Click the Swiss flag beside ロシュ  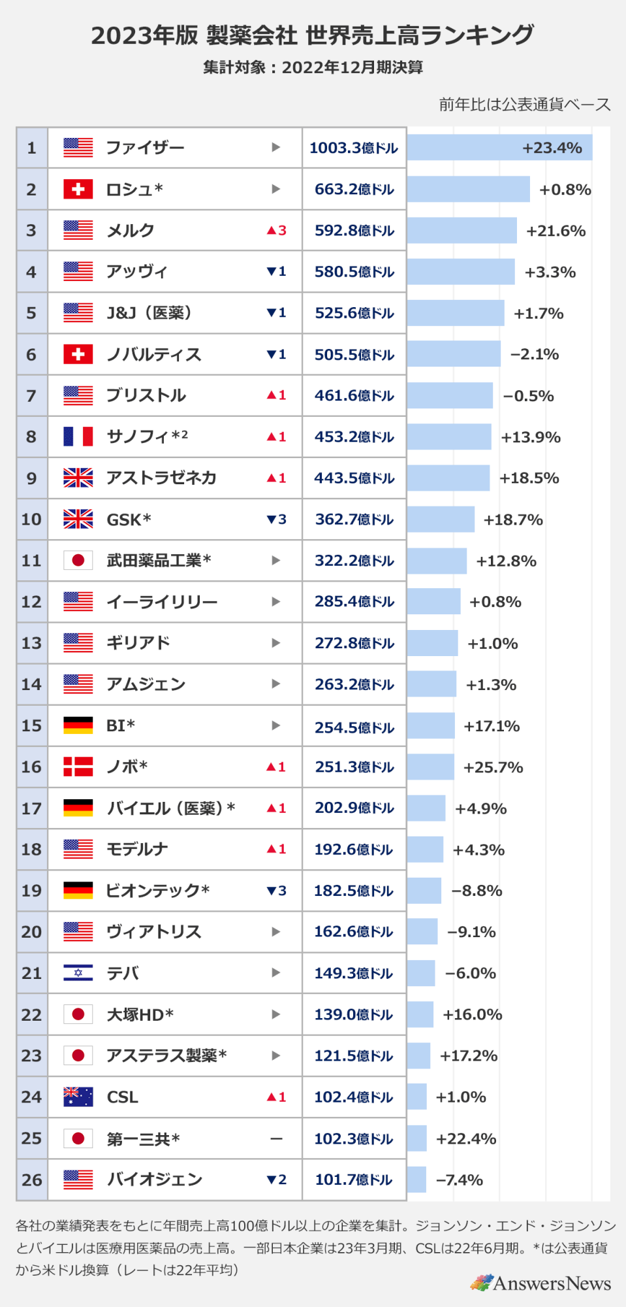pyautogui.click(x=78, y=190)
